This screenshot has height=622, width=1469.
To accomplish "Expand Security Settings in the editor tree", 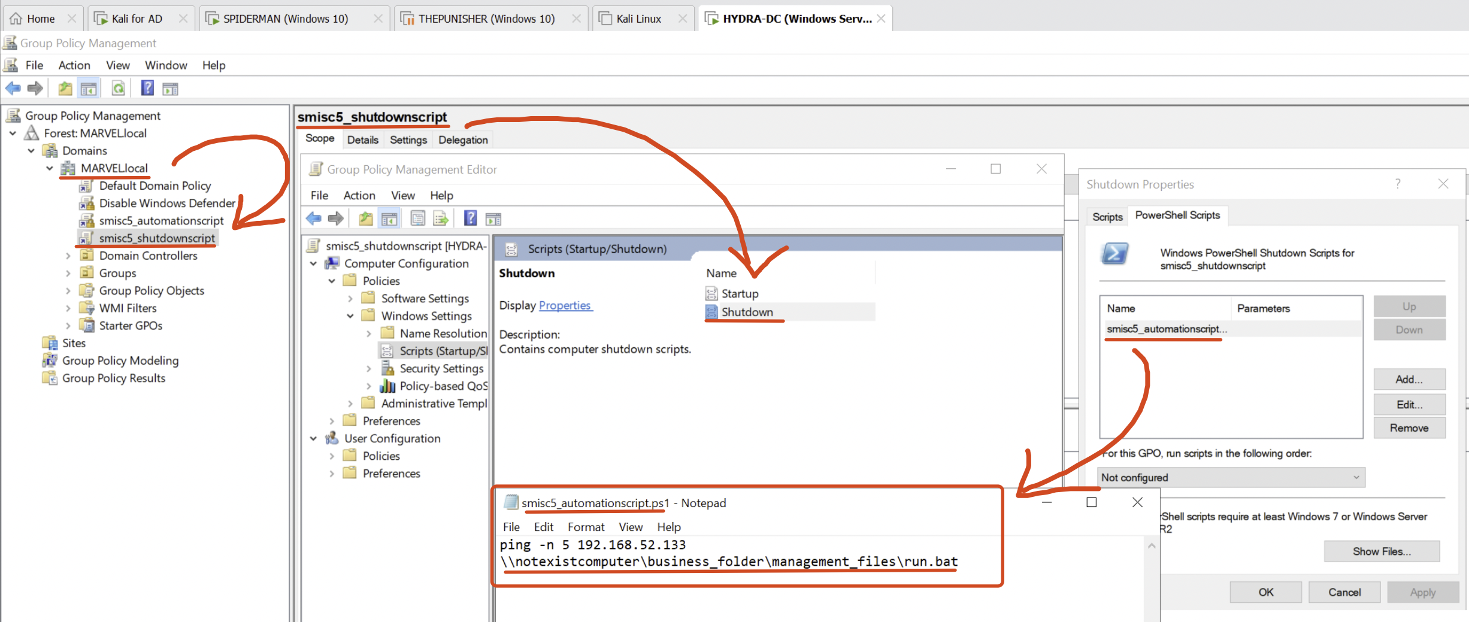I will point(369,369).
